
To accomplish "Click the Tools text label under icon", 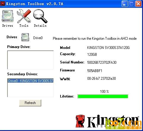I will 24,25.
